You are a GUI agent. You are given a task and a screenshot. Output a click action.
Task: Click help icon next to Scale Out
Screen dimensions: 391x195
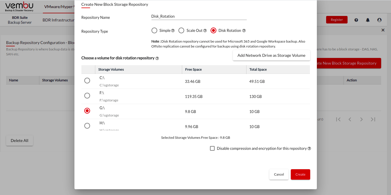(205, 30)
